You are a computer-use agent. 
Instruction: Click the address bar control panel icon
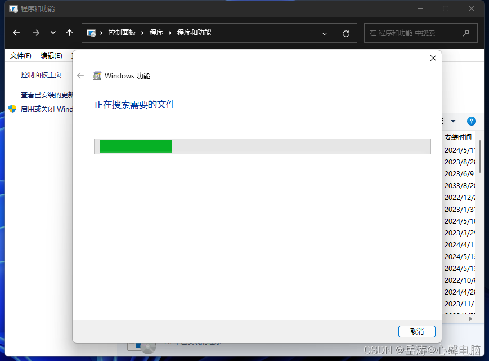[91, 33]
